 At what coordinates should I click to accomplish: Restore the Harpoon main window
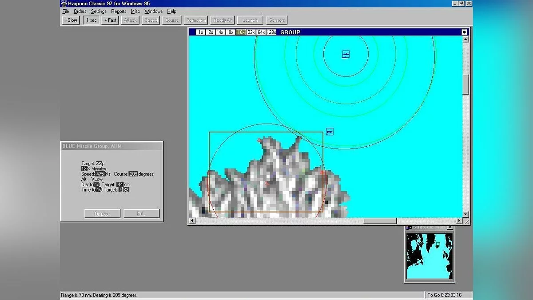pyautogui.click(x=461, y=4)
